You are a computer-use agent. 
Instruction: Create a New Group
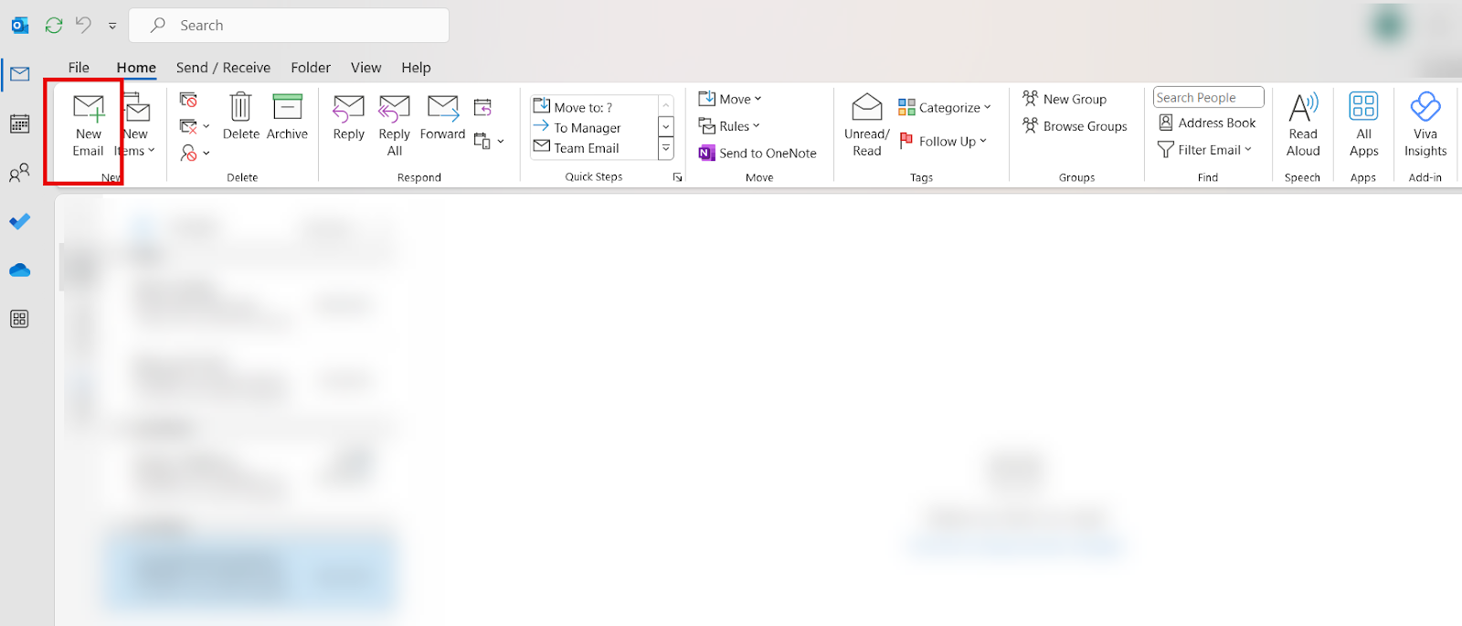coord(1065,99)
